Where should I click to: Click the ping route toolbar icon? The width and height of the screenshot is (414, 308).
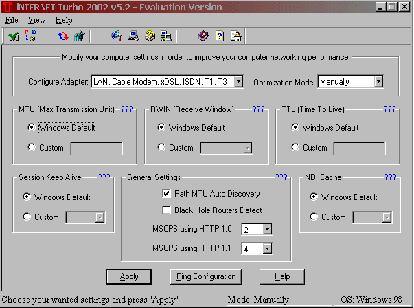(30, 36)
